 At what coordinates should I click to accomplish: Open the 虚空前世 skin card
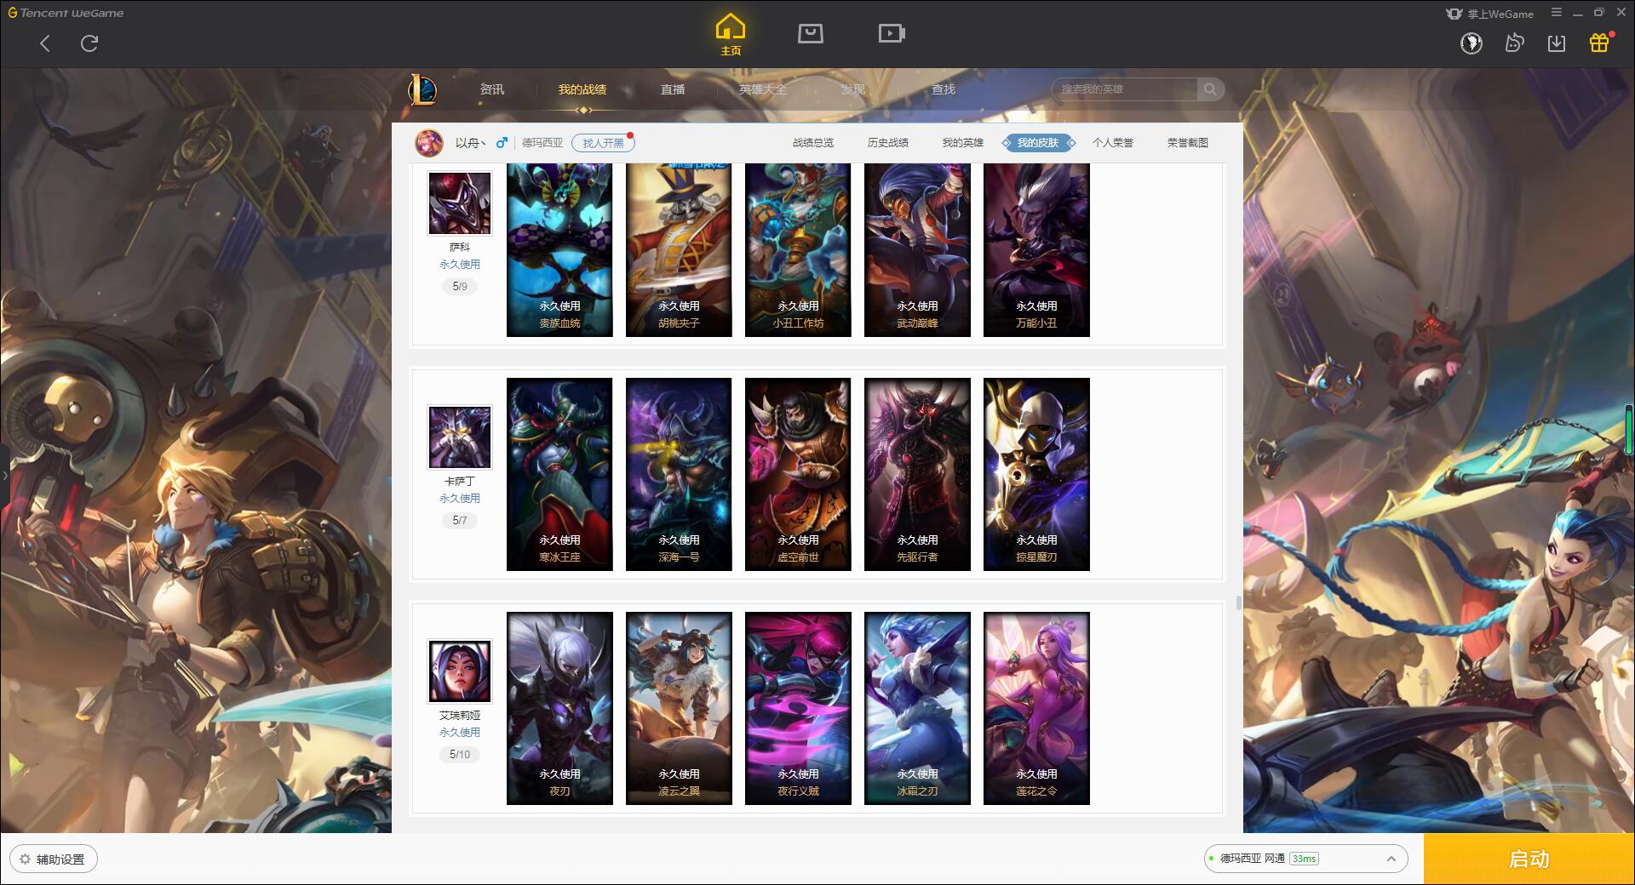click(x=798, y=474)
